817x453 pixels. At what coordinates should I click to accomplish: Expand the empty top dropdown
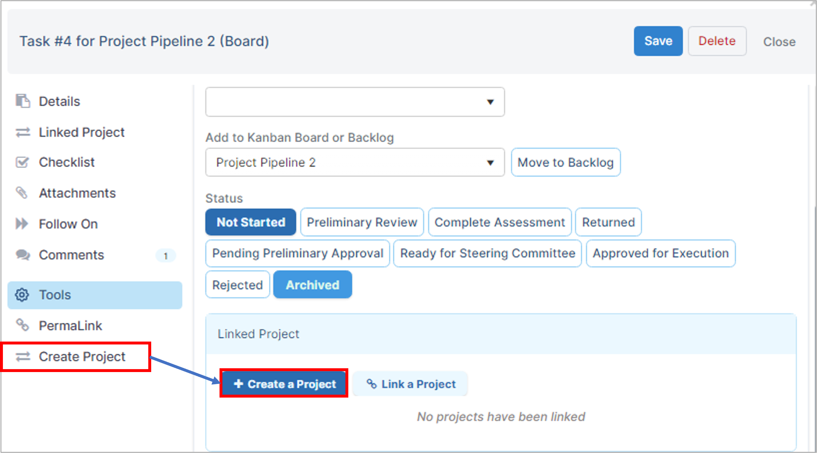point(355,102)
